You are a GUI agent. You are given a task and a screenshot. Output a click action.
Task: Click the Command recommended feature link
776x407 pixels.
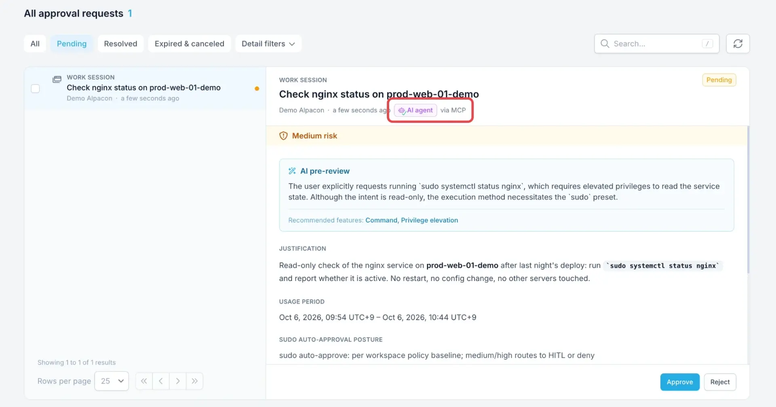coord(382,220)
